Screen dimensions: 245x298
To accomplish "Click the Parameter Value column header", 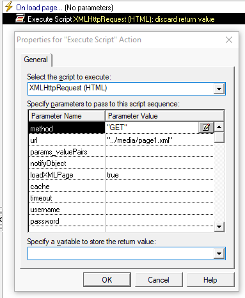I will click(x=164, y=116).
